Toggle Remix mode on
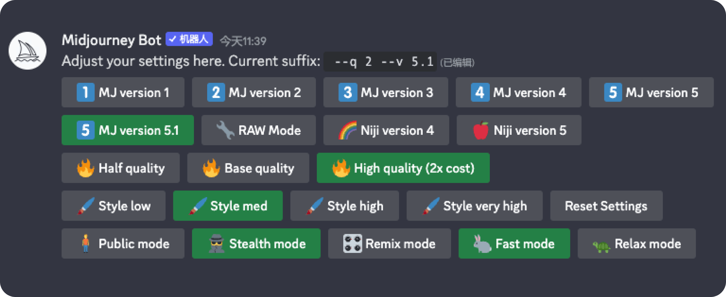 (x=389, y=244)
